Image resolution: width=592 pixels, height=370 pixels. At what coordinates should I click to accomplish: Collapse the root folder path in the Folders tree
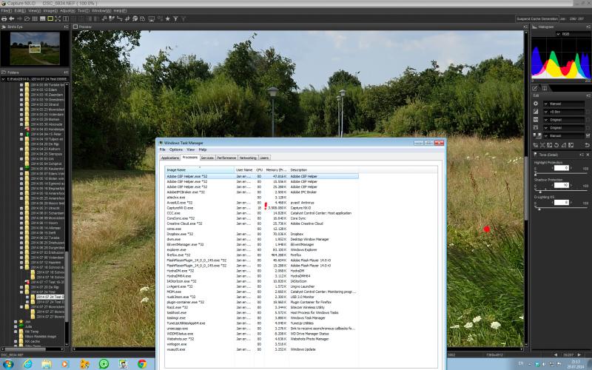[4, 79]
